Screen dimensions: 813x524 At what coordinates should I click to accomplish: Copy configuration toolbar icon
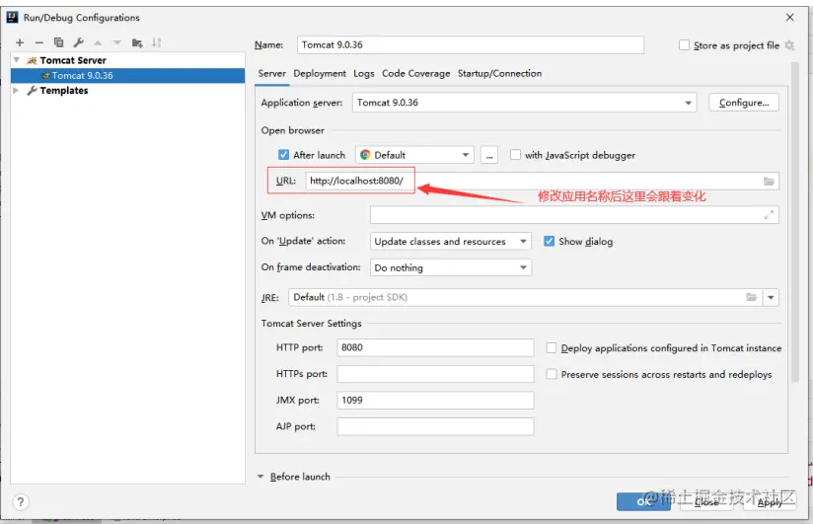point(58,42)
